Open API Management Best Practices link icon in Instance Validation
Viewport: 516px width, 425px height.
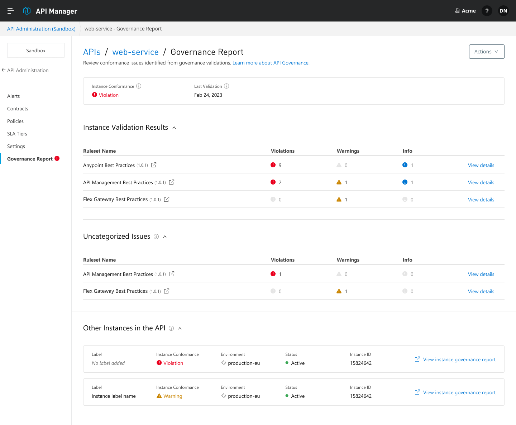(x=172, y=182)
